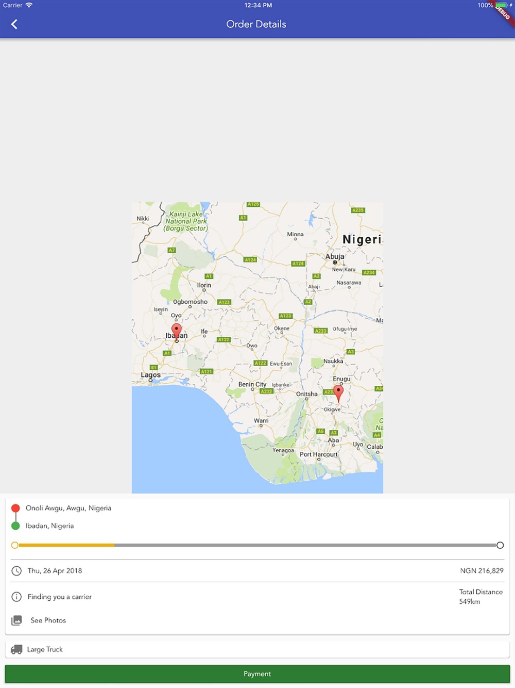Select the red pickup location dot
The width and height of the screenshot is (515, 688).
click(x=15, y=508)
